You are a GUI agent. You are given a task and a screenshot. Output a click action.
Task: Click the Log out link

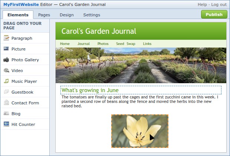219,4
